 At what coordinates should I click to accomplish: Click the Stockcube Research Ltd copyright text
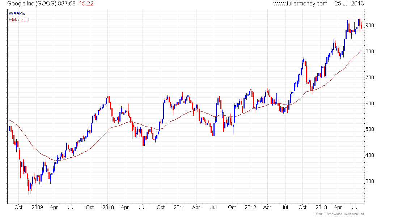[339, 214]
